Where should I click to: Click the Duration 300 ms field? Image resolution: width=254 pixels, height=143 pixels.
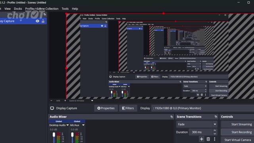click(x=201, y=132)
